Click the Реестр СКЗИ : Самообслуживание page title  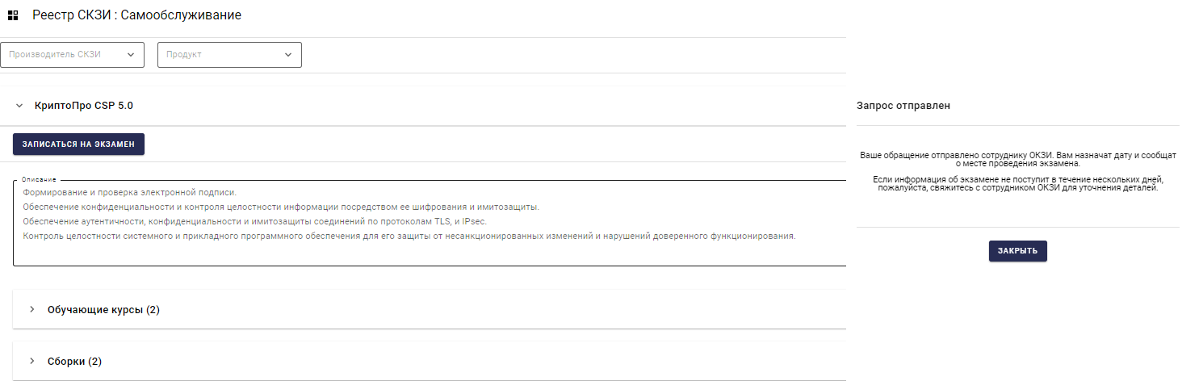pyautogui.click(x=136, y=15)
